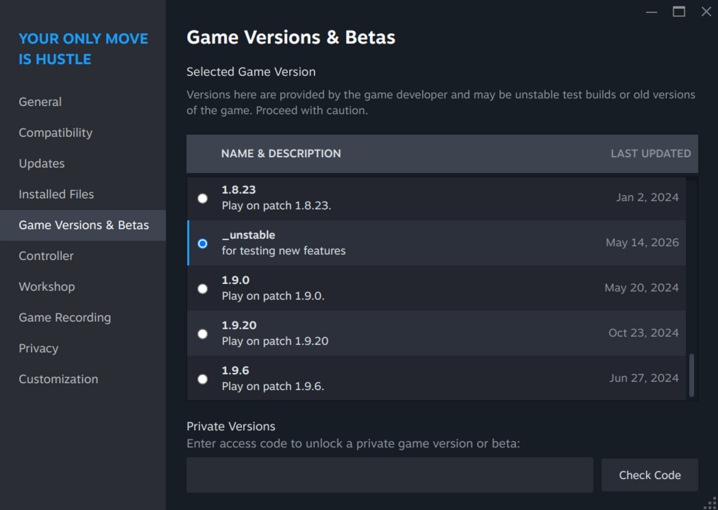Focus the private version access code field

coord(390,475)
